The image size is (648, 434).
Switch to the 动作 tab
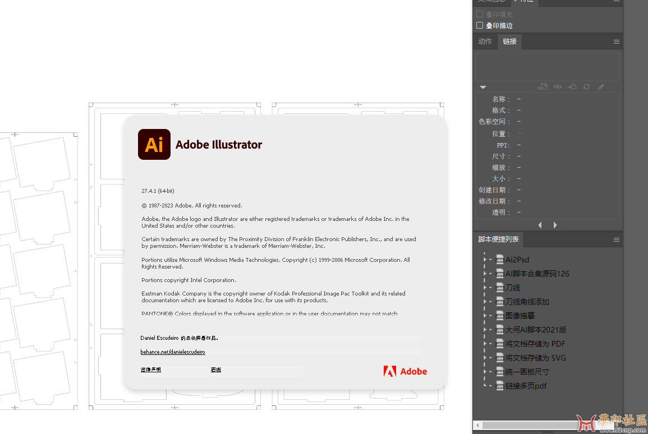(x=485, y=41)
